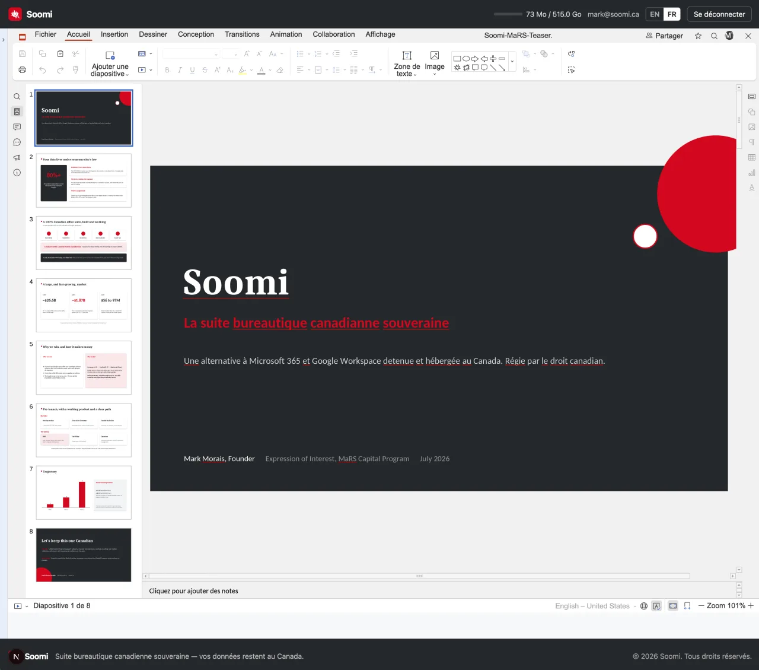
Task: Select slide 4 thumbnail about the market
Action: click(84, 305)
